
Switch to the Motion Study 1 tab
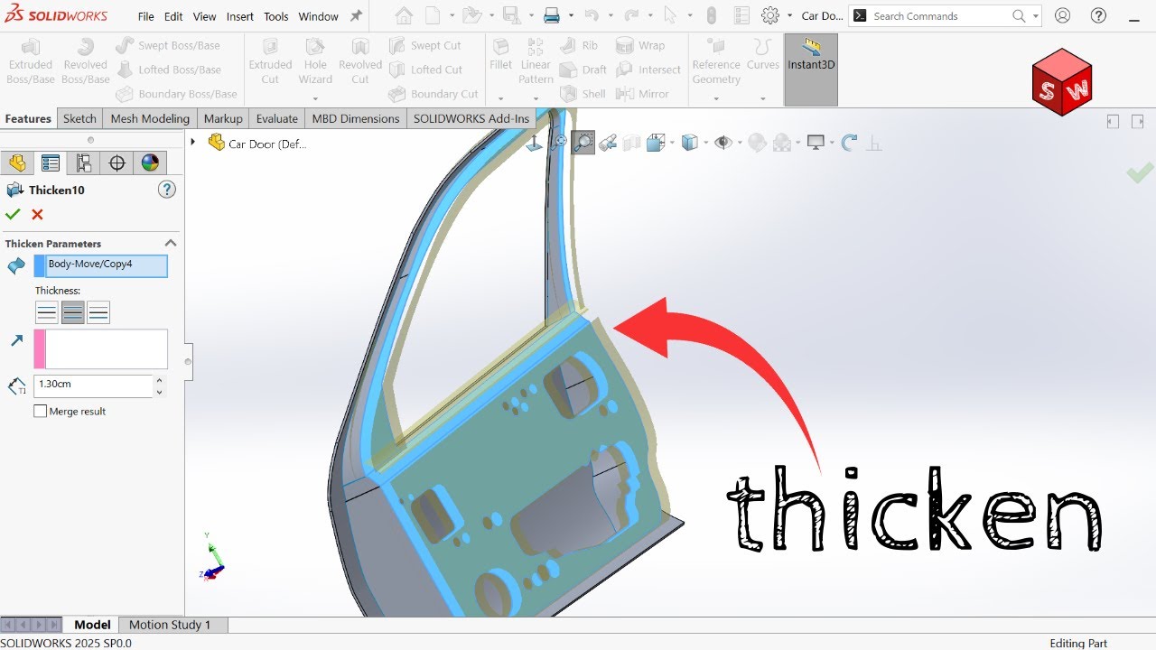(170, 625)
